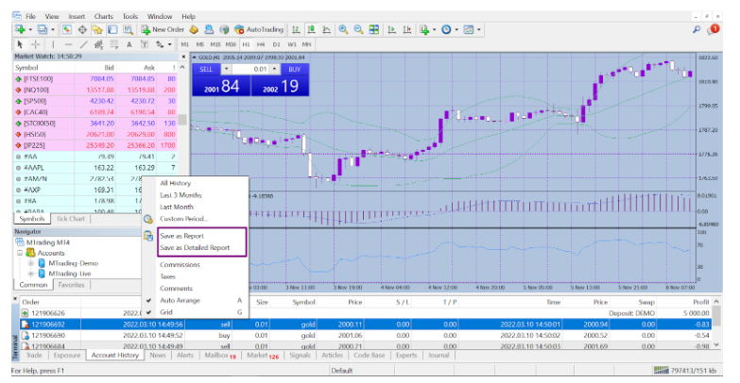Toggle the Grid option in context menu
Screen dimensions: 740x383
(166, 312)
